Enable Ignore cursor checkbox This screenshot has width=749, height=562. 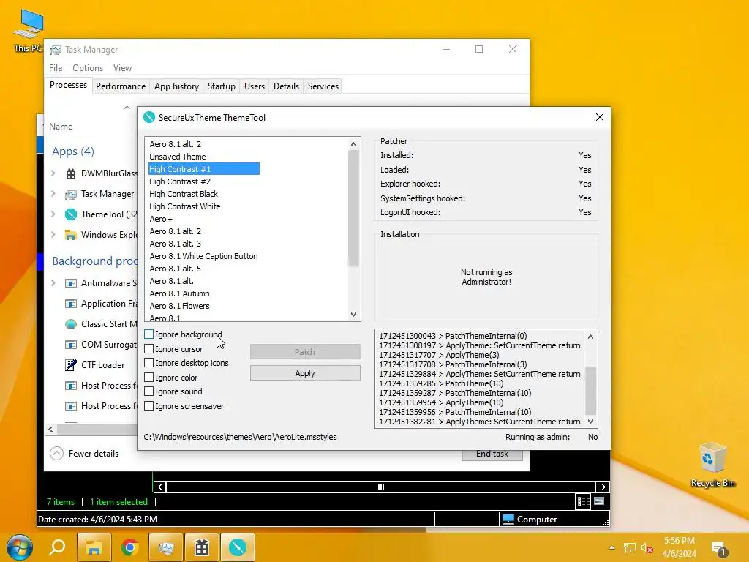(x=149, y=349)
